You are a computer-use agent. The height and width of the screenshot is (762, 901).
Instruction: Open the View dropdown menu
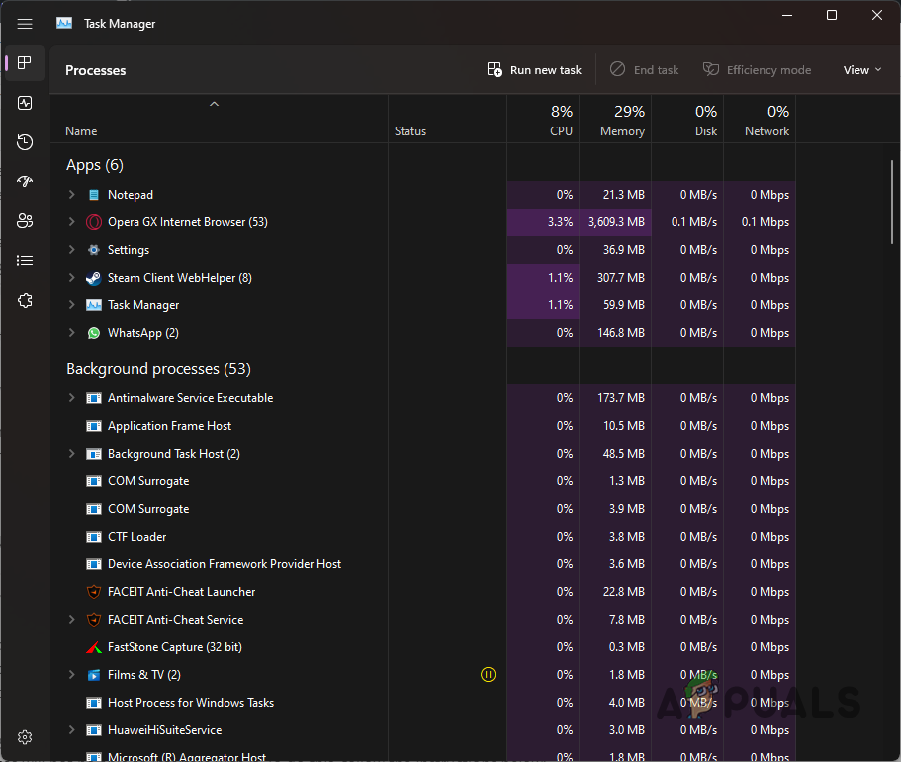(859, 69)
